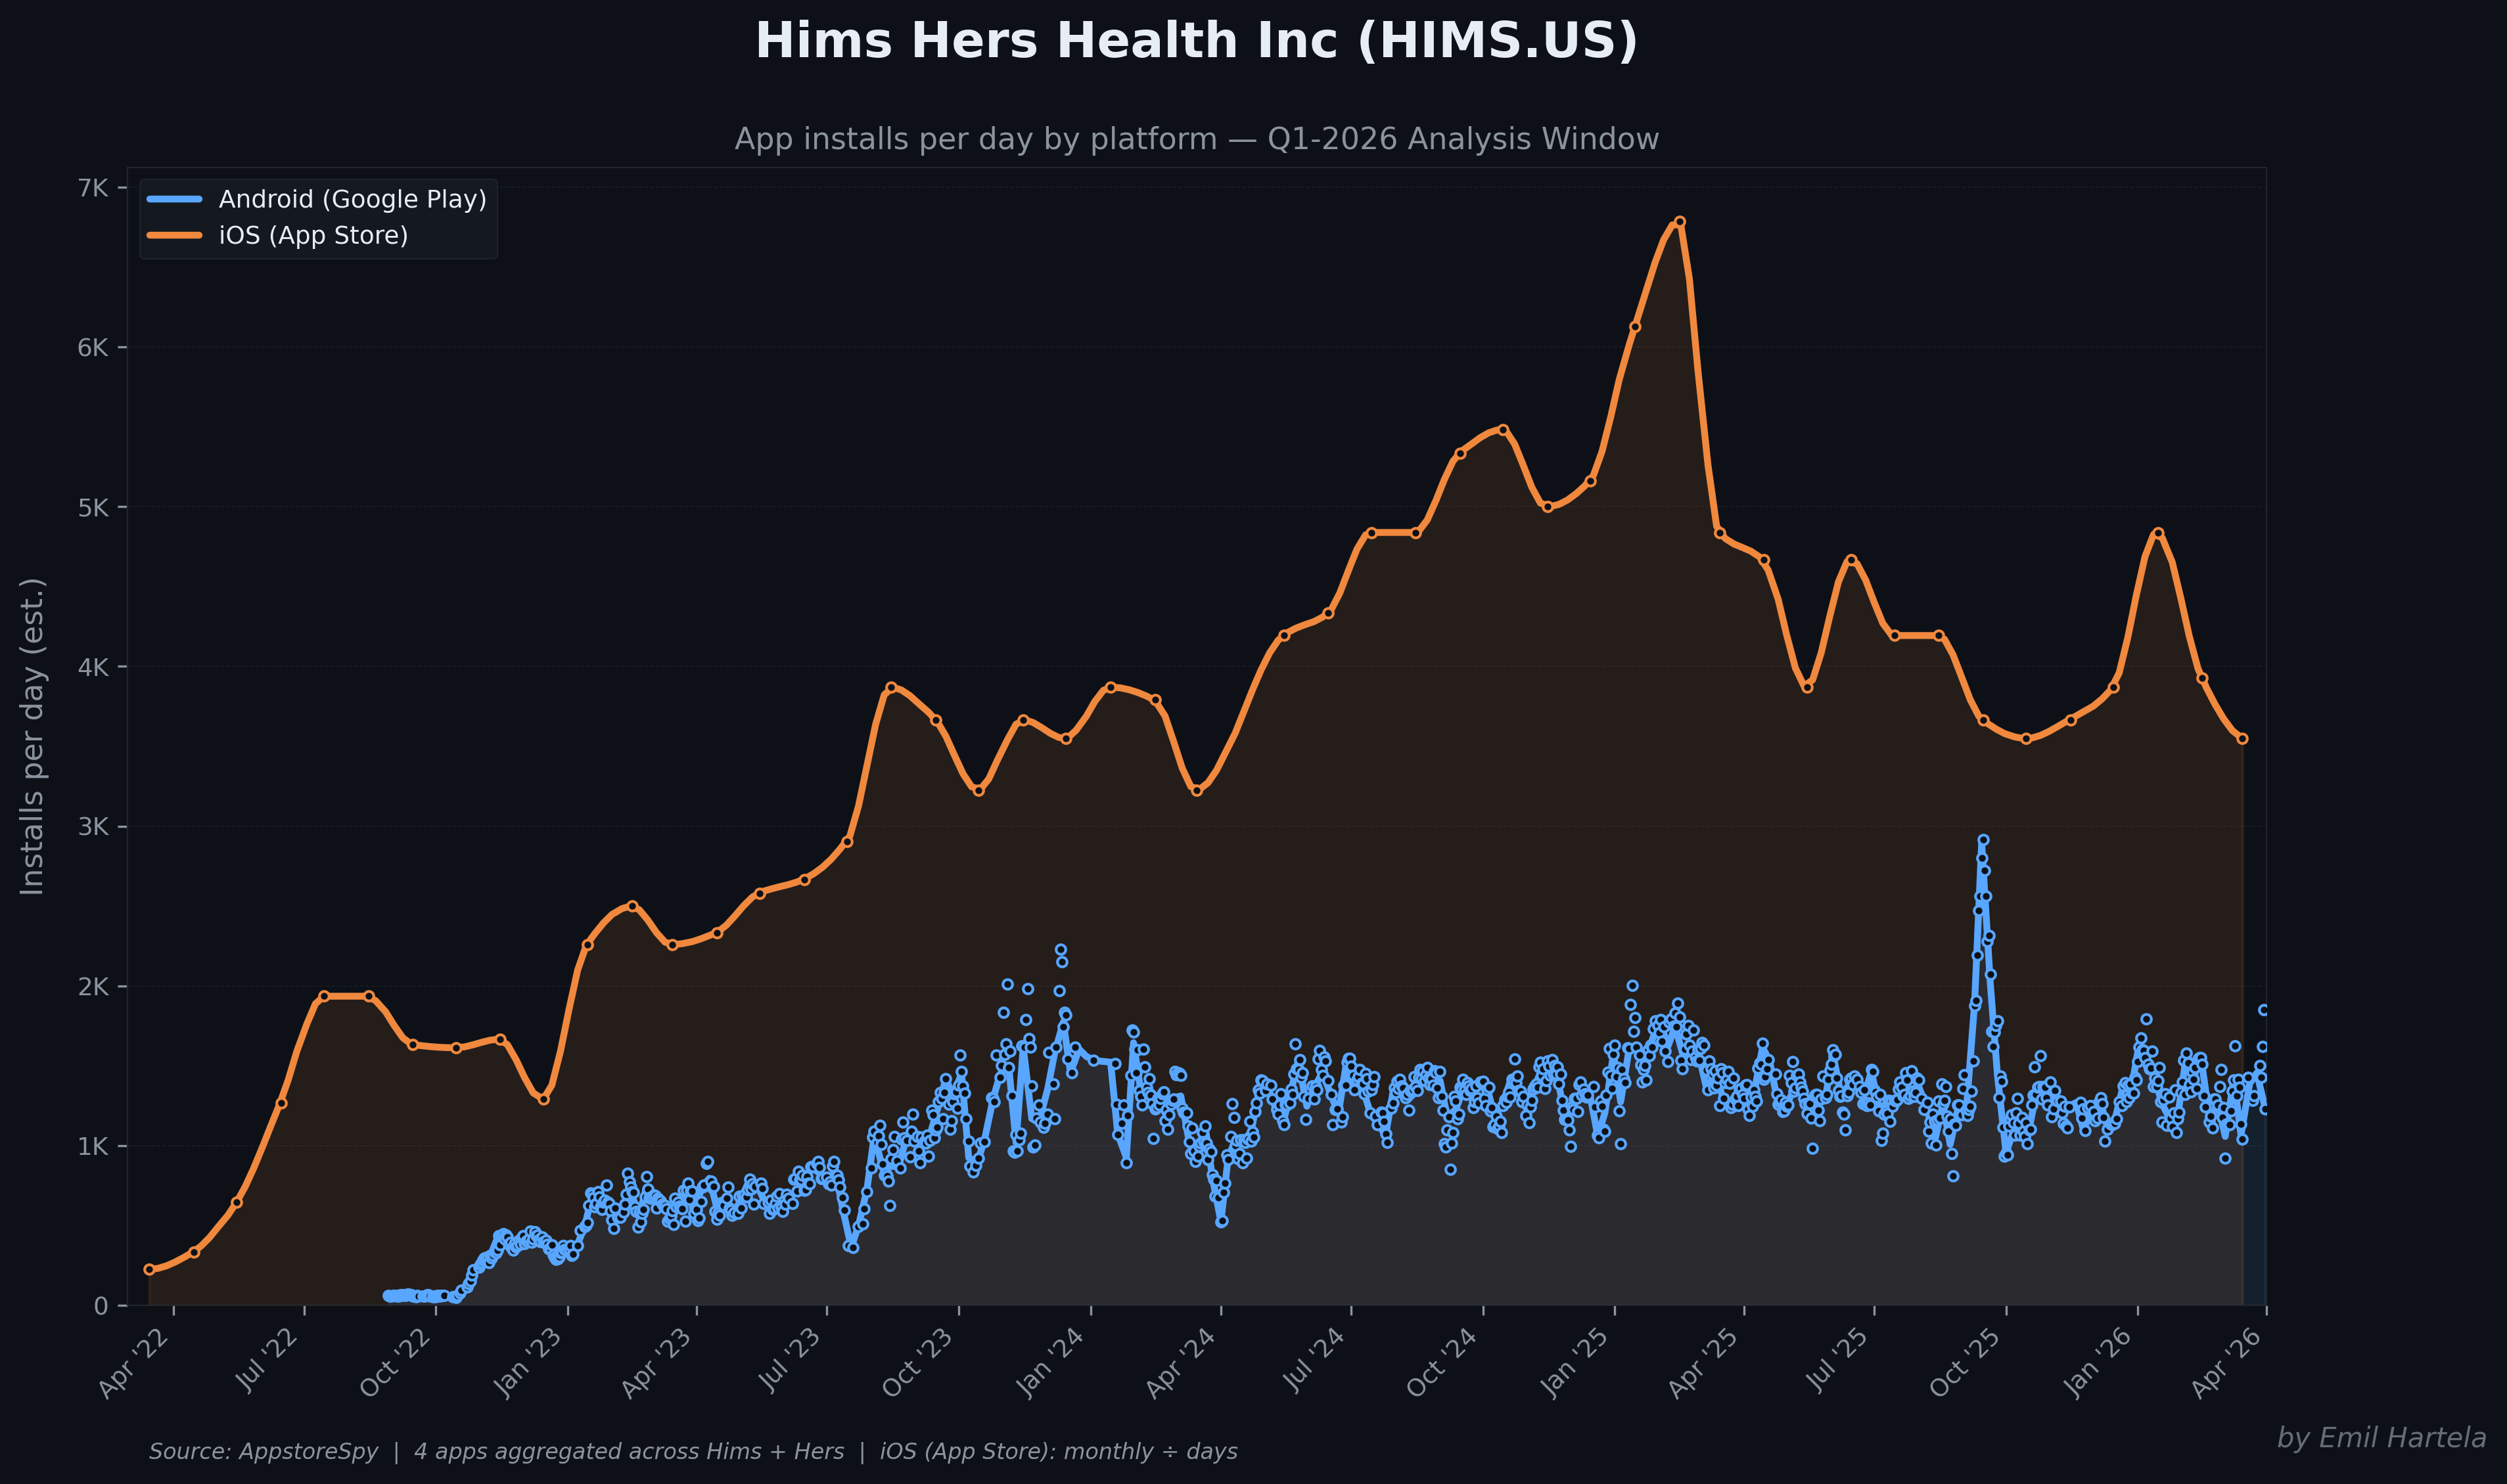Viewport: 2507px width, 1484px height.
Task: Click the Apr '22 x-axis label
Action: (134, 1365)
